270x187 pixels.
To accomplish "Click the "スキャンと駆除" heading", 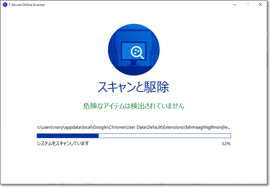I will (133, 87).
